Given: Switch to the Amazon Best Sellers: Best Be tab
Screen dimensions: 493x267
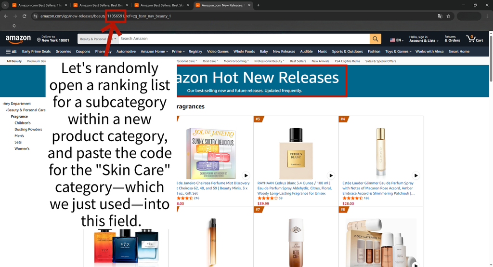Looking at the screenshot, I should [x=101, y=5].
